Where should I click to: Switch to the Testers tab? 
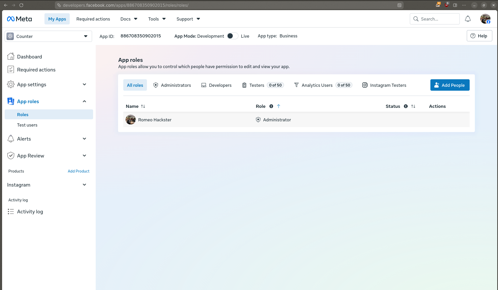click(x=263, y=85)
